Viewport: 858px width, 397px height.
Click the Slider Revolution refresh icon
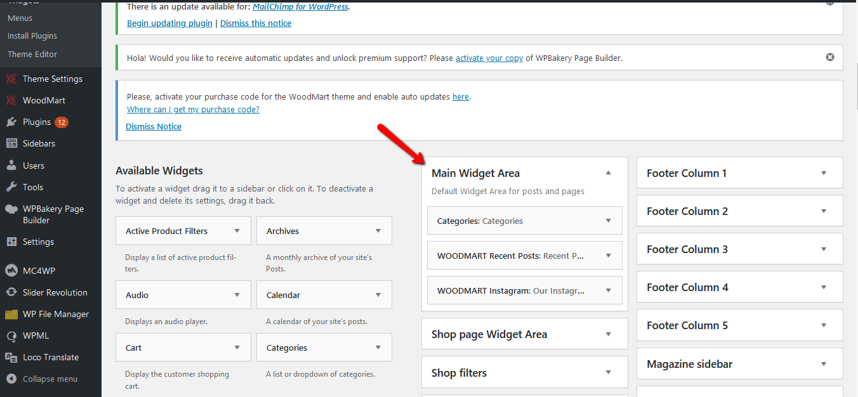[x=11, y=292]
